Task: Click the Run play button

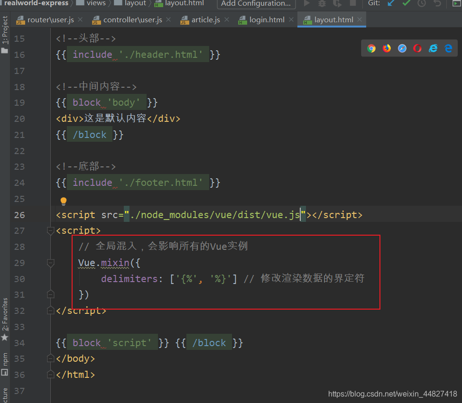Action: (307, 3)
